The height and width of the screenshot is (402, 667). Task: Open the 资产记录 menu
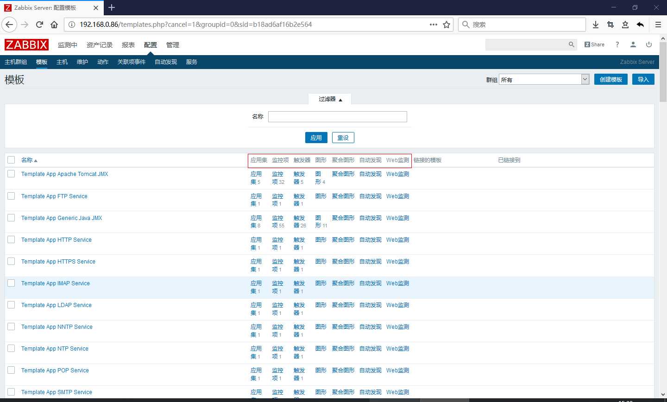[x=100, y=45]
